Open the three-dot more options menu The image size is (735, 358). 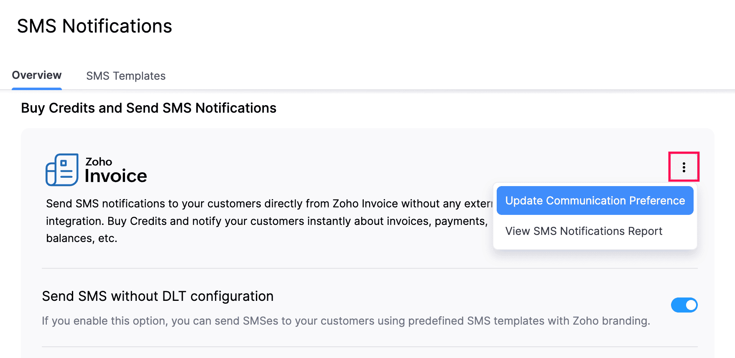[684, 167]
